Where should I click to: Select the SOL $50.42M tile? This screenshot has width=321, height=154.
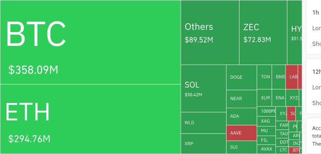tap(204, 88)
